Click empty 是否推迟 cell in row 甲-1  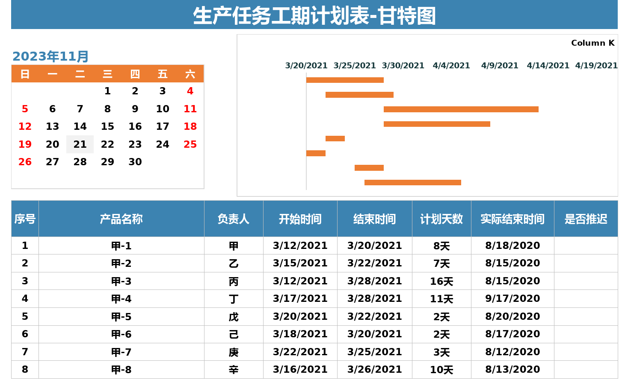tap(586, 246)
